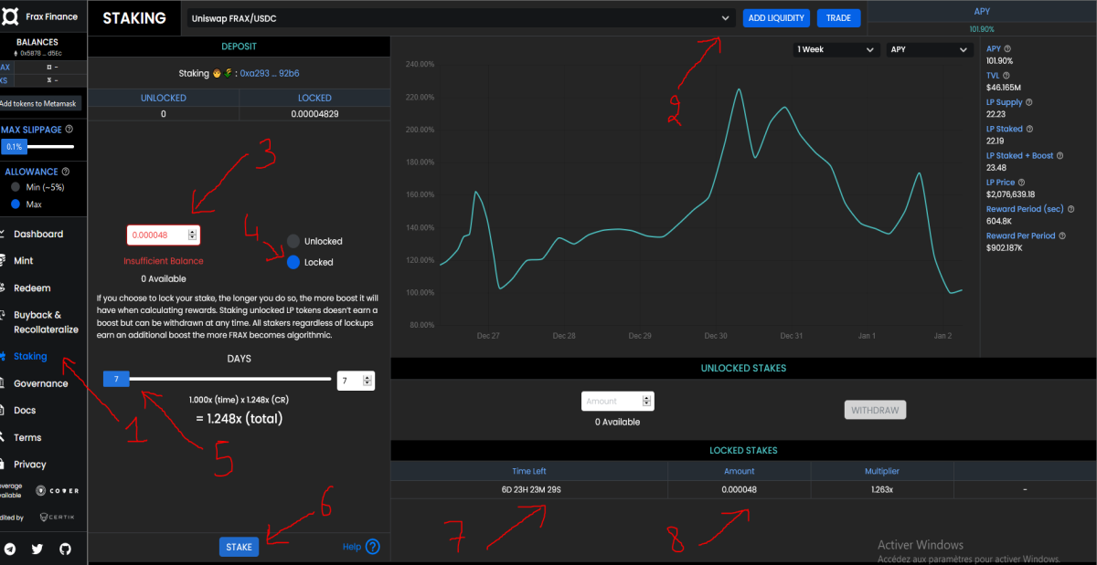Screen dimensions: 1097x565
Task: Click the days field spinner arrows
Action: pyautogui.click(x=367, y=381)
